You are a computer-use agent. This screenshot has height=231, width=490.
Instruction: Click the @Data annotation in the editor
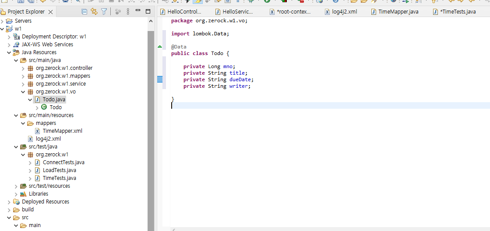[179, 47]
